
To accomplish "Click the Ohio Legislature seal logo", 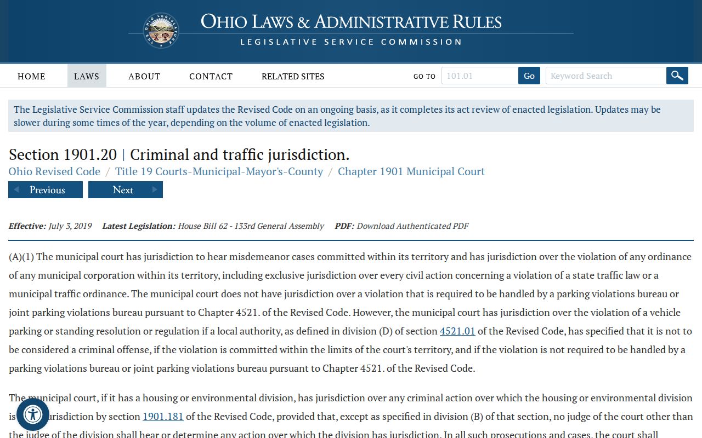I will pyautogui.click(x=161, y=31).
